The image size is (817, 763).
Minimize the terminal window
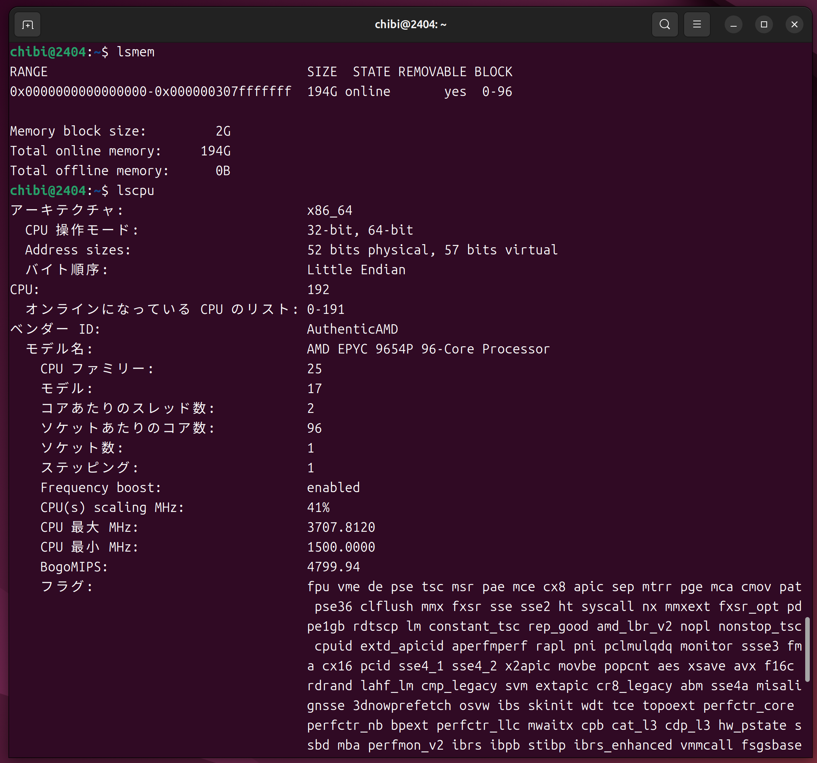(x=733, y=25)
